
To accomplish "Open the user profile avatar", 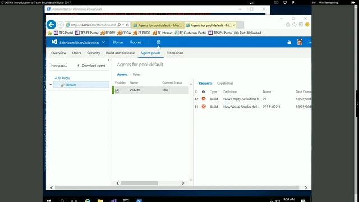I will tap(300, 42).
